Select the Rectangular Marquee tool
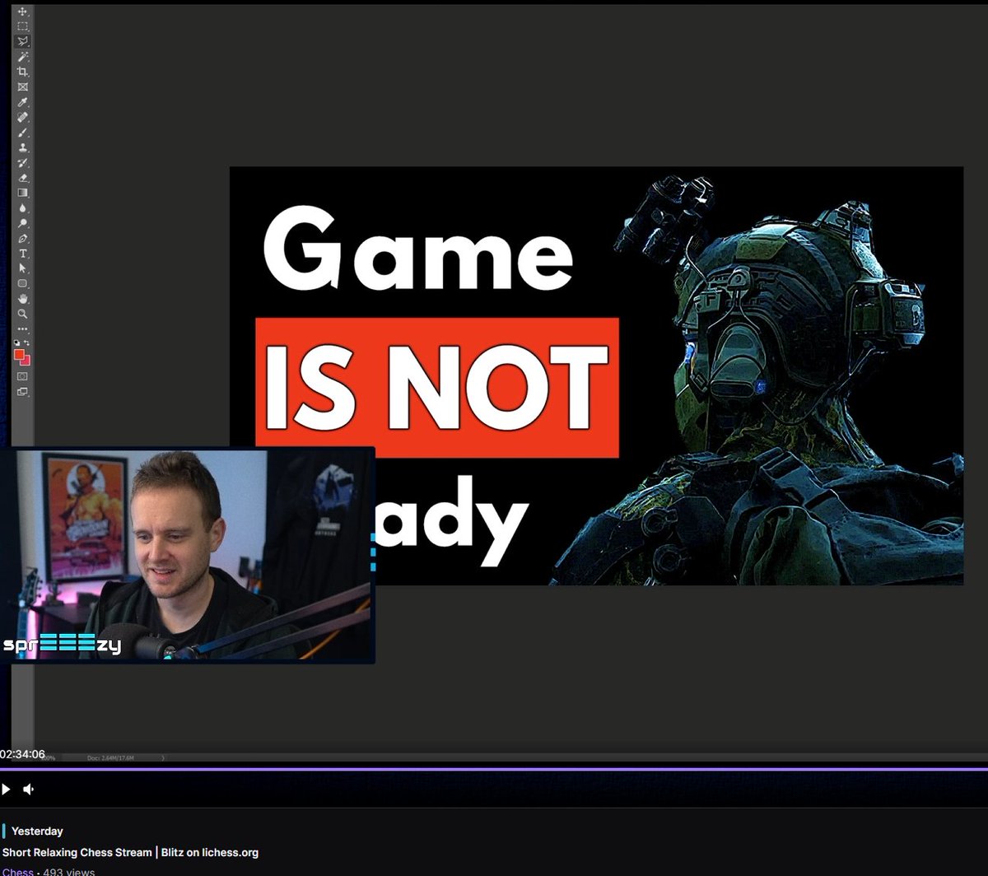 click(23, 26)
